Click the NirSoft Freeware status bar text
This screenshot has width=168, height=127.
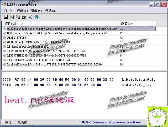pyautogui.click(x=94, y=122)
